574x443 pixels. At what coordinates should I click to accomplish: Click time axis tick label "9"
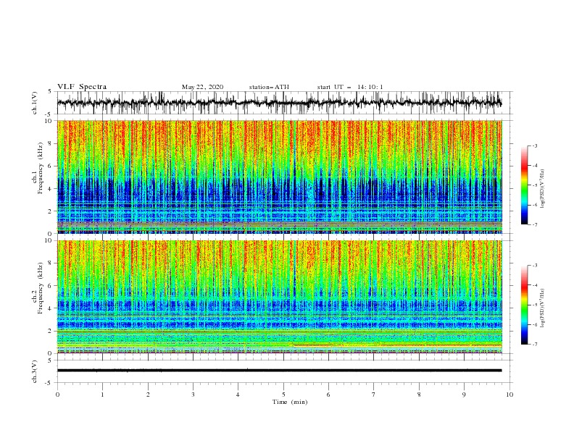tap(464, 395)
